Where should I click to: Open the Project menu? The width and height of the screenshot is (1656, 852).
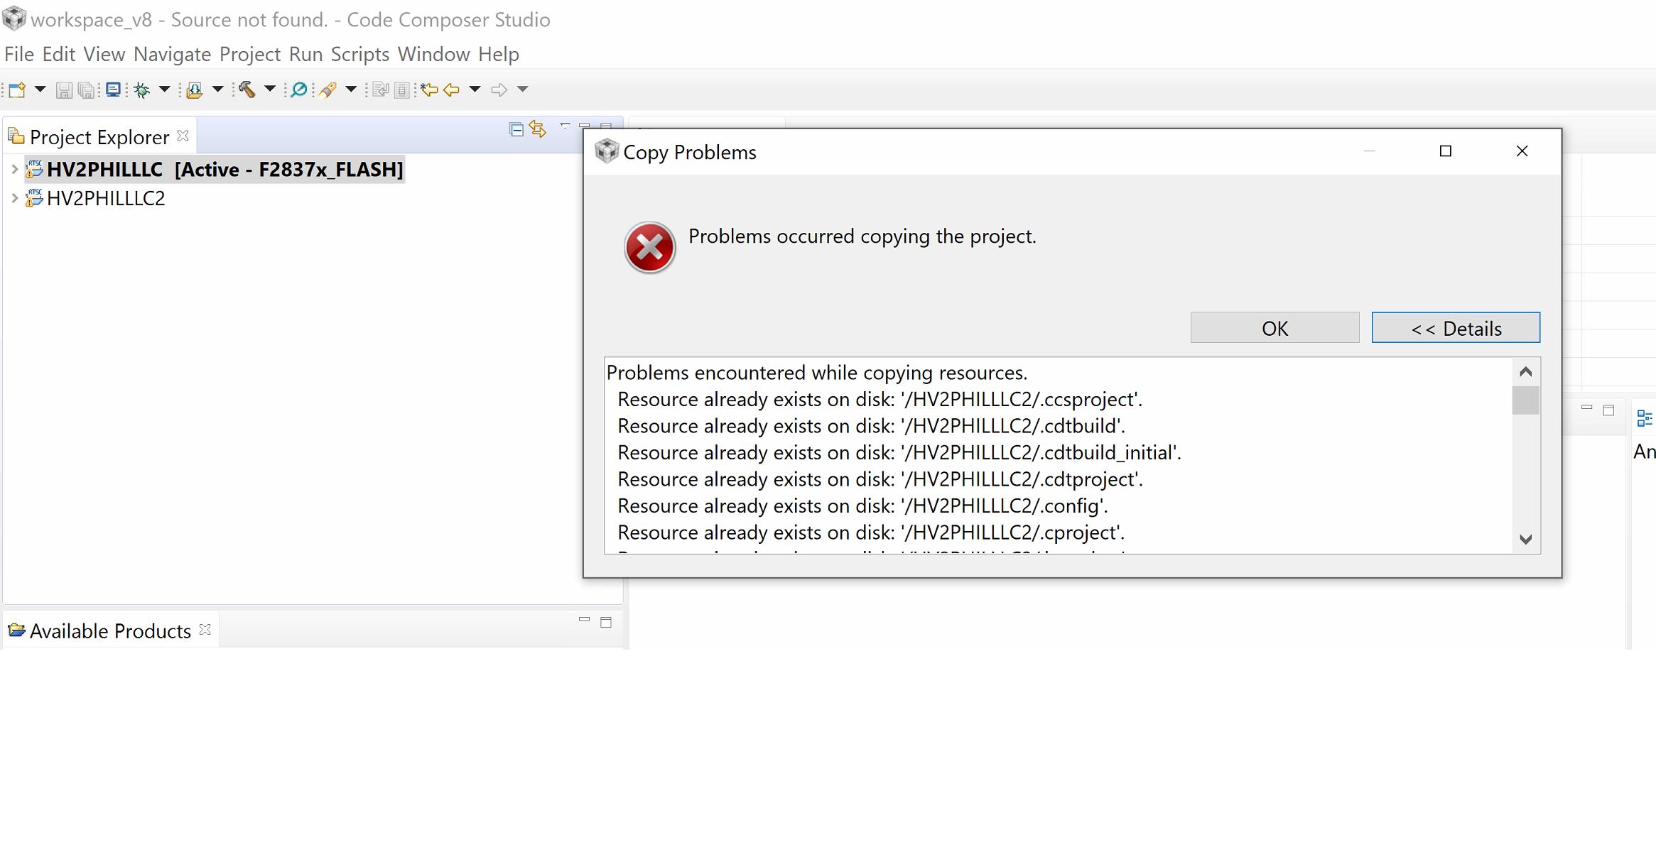click(x=249, y=55)
